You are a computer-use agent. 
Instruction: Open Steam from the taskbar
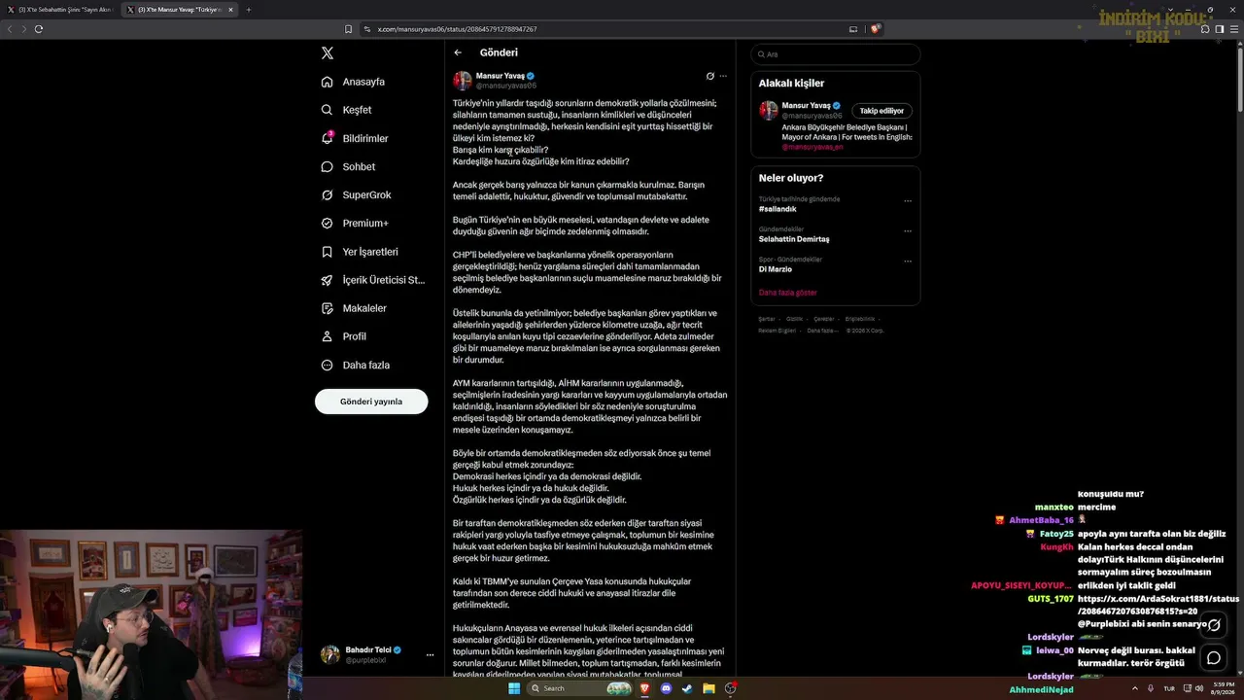click(687, 688)
